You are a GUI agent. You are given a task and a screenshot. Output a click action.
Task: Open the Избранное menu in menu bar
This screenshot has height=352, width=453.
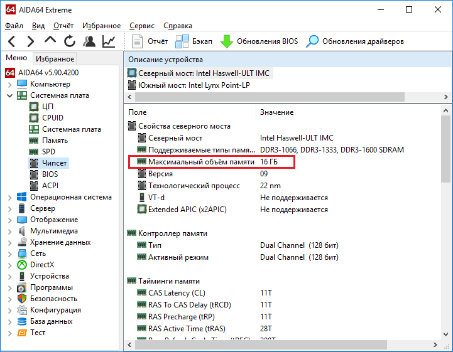pyautogui.click(x=101, y=26)
